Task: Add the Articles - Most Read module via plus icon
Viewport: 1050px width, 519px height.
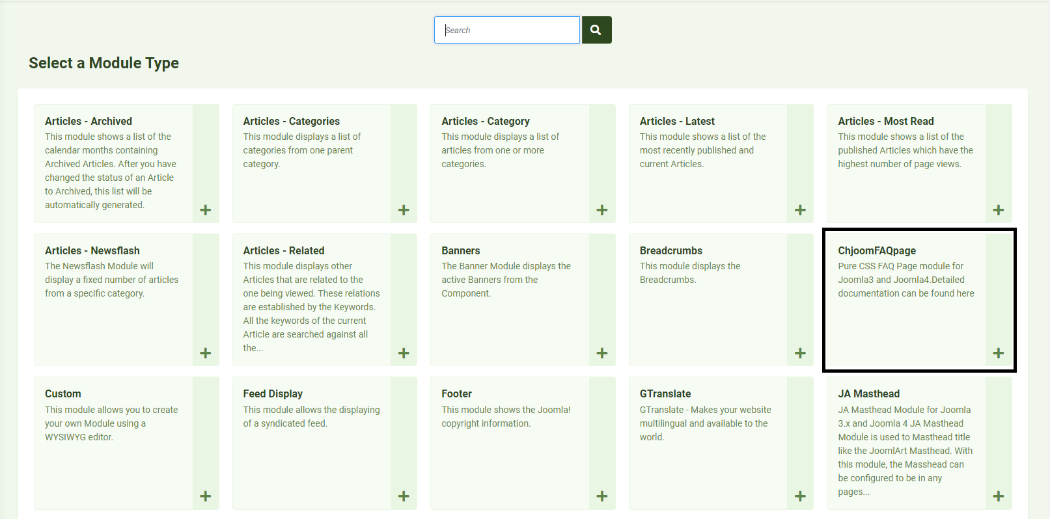Action: point(999,210)
